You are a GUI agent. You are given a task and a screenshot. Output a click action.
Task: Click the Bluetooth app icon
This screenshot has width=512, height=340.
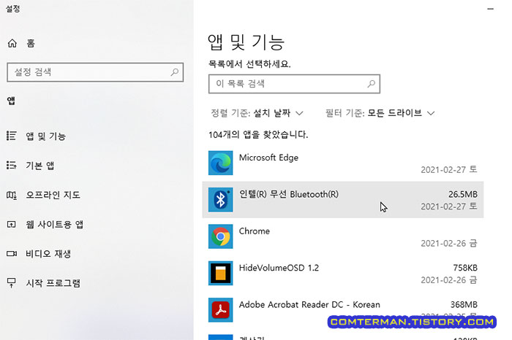(221, 200)
